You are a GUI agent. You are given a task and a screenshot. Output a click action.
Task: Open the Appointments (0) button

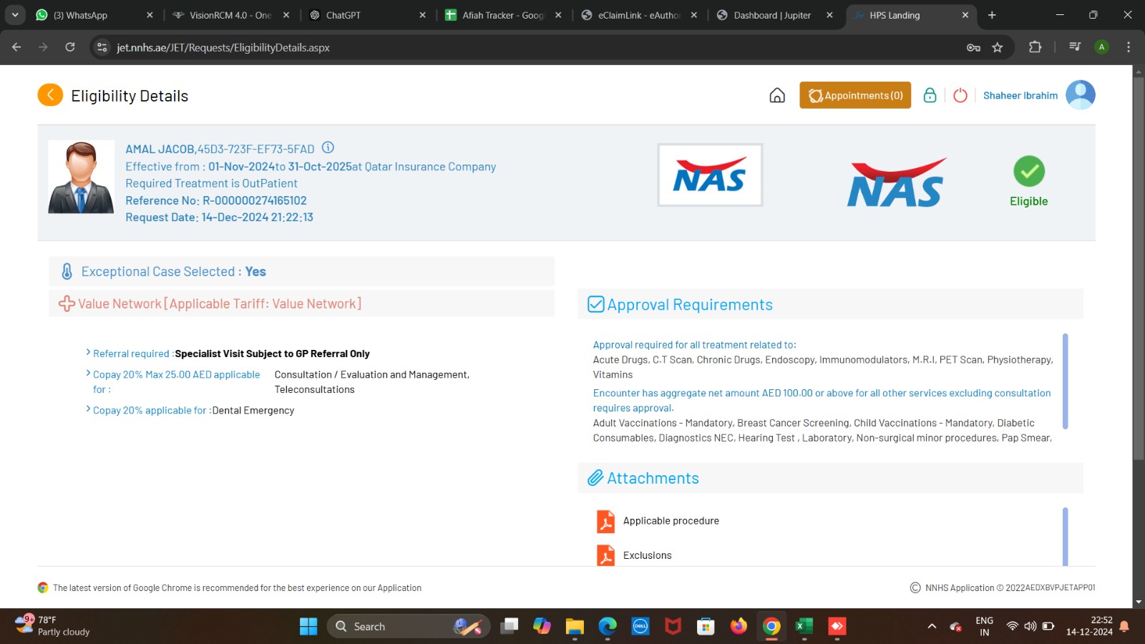tap(855, 95)
